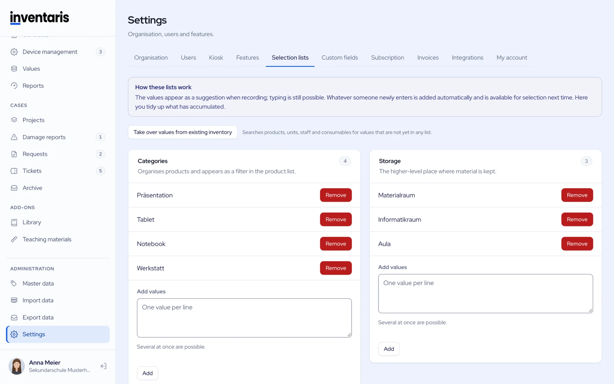Open Requests in the sidebar

58,154
